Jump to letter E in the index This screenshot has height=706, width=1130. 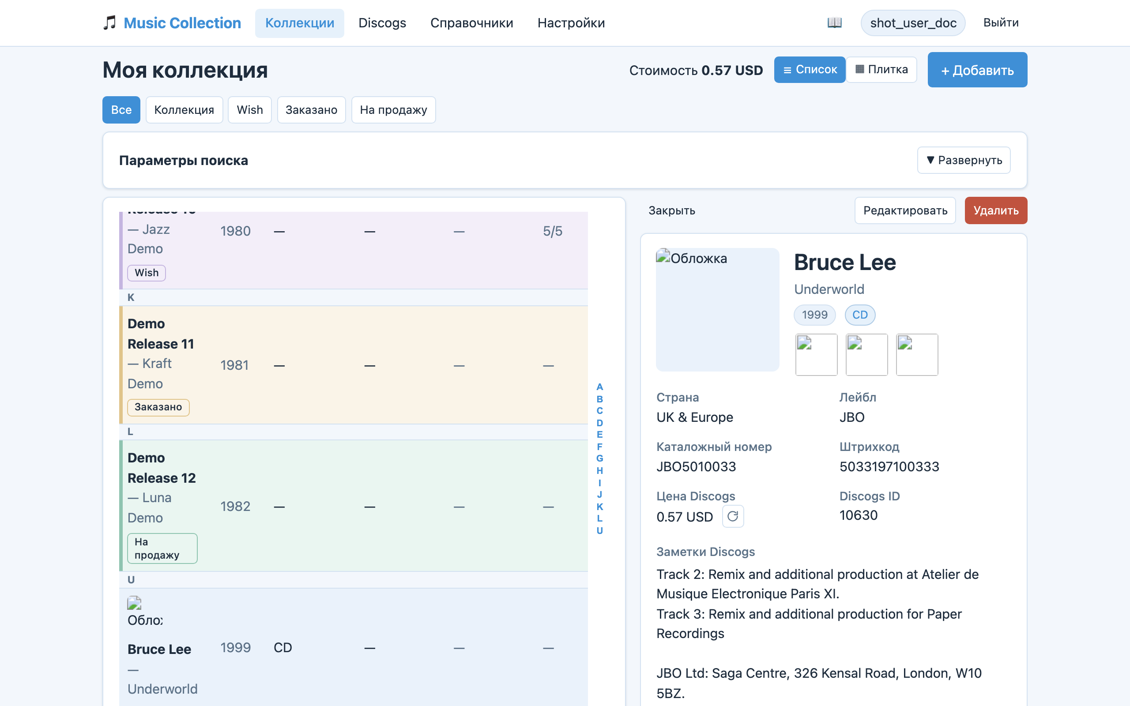(x=599, y=434)
